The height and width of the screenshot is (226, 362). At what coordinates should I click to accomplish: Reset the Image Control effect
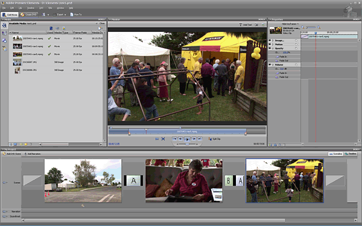pos(296,40)
